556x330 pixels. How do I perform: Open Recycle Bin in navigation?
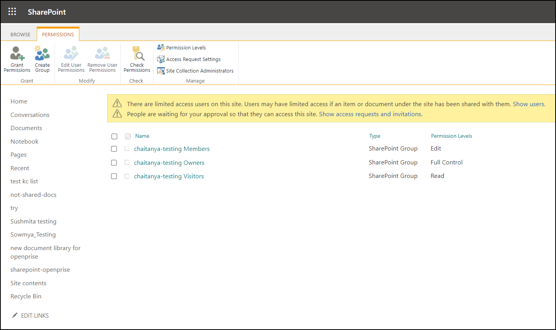pos(26,296)
